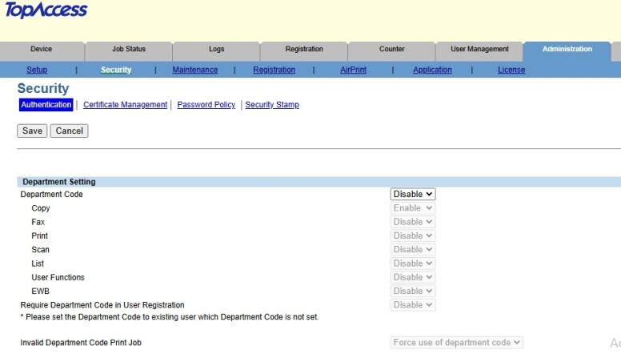Go to the Security Stamp link
The width and height of the screenshot is (621, 354).
click(272, 105)
